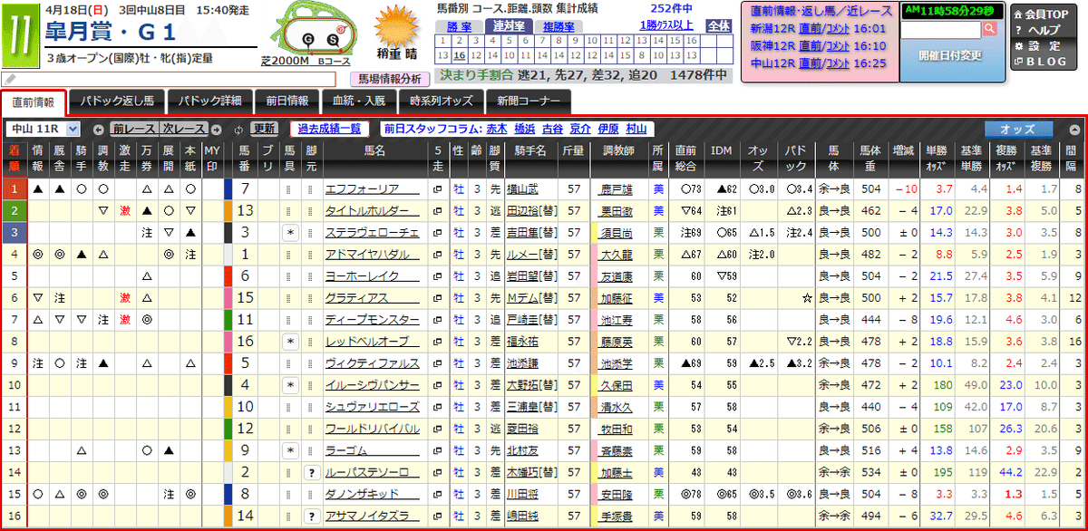The width and height of the screenshot is (1088, 531).
Task: Select the 連対率 stats tab
Action: click(508, 26)
